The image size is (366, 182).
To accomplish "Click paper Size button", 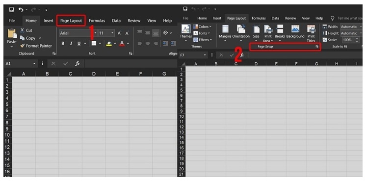I will (256, 33).
